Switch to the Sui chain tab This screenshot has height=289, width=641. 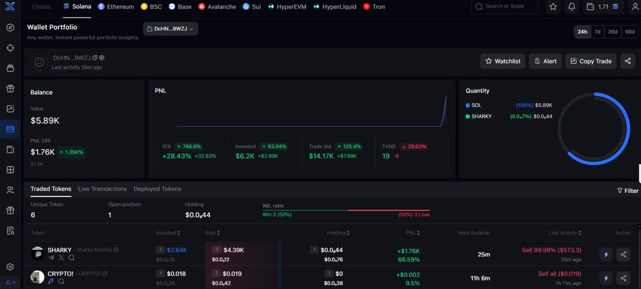252,7
